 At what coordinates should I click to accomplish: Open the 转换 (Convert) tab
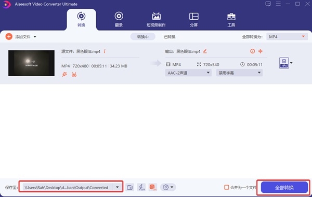pos(81,20)
